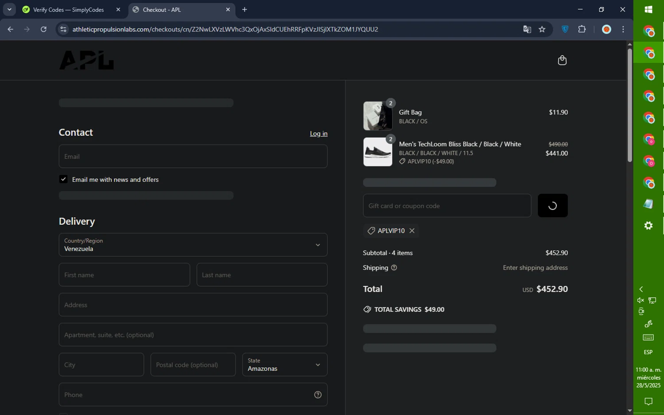Remove the APLVIP10 coupon tag
The width and height of the screenshot is (664, 415).
coord(412,231)
